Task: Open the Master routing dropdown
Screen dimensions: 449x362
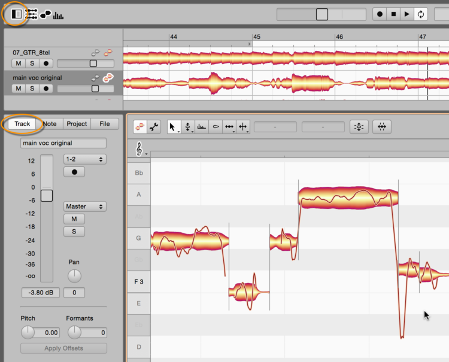Action: [x=84, y=206]
